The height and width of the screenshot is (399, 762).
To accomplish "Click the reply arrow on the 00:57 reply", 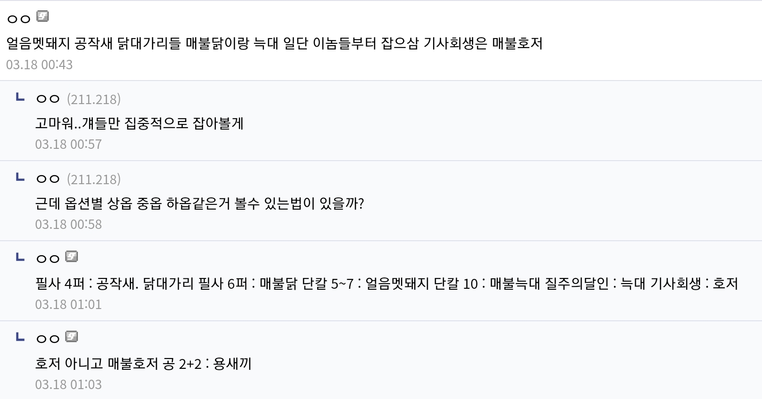I will point(20,98).
